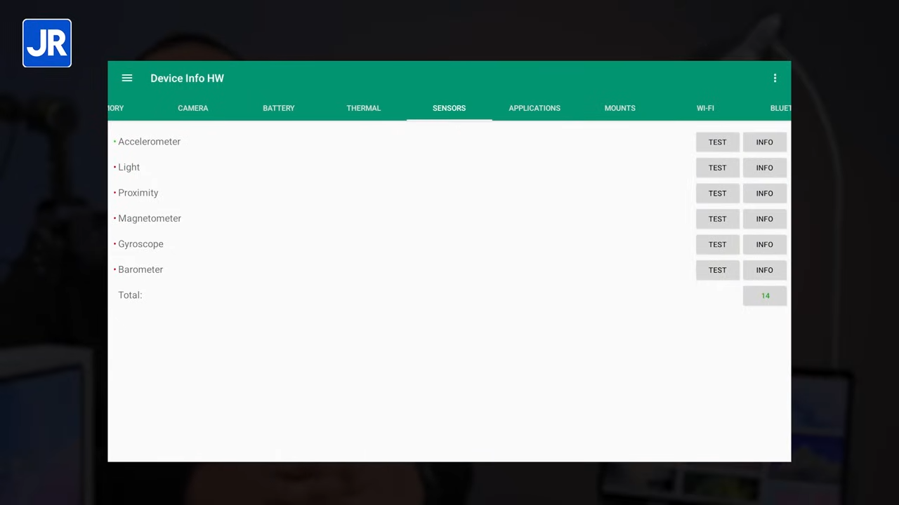Click the Device Info HW title
899x505 pixels.
point(187,79)
